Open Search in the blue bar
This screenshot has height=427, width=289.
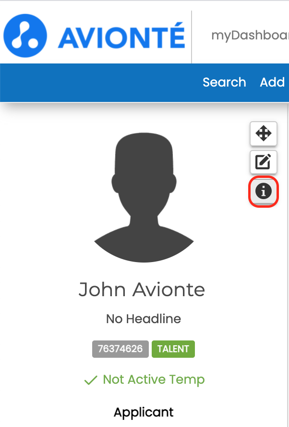(224, 82)
